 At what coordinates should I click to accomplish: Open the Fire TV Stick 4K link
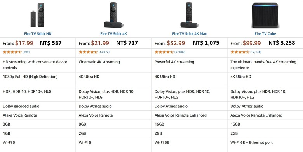(x=113, y=34)
